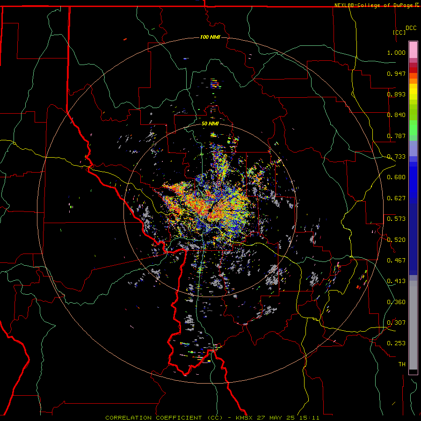Image resolution: width=421 pixels, height=421 pixels.
Task: Click the 0.787 legend value
Action: [396, 136]
